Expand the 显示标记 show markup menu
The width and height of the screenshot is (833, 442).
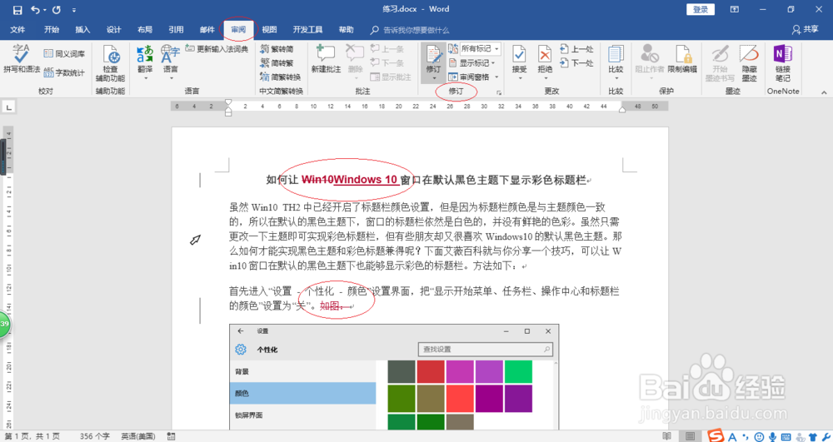coord(471,63)
